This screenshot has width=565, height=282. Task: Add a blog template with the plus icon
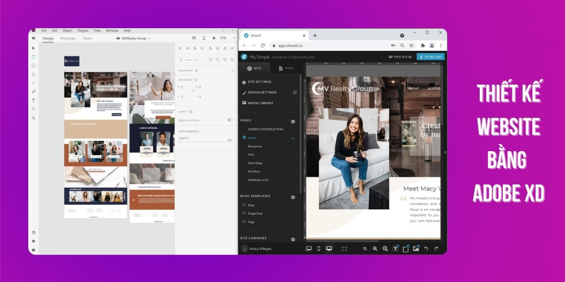[293, 197]
